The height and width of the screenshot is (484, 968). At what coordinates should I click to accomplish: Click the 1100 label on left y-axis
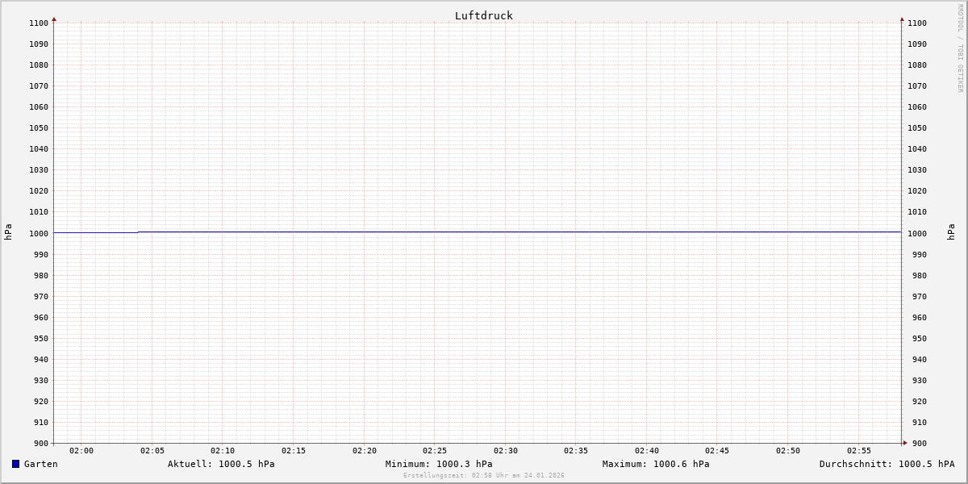pyautogui.click(x=39, y=23)
